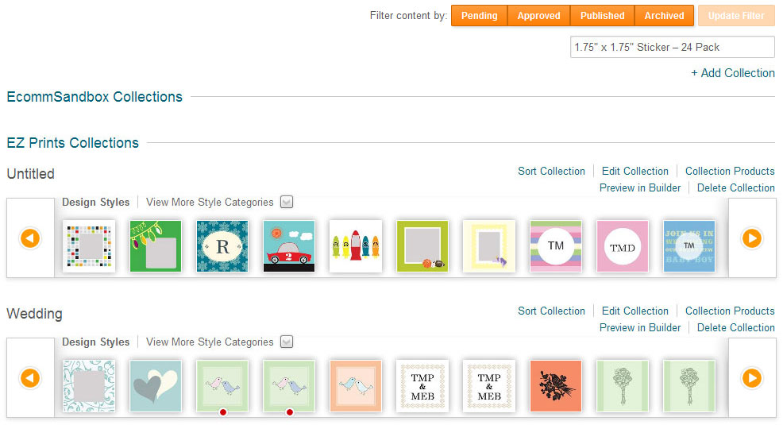Screen dimensions: 783x425
Task: Pick the two hearts wedding design
Action: 156,386
